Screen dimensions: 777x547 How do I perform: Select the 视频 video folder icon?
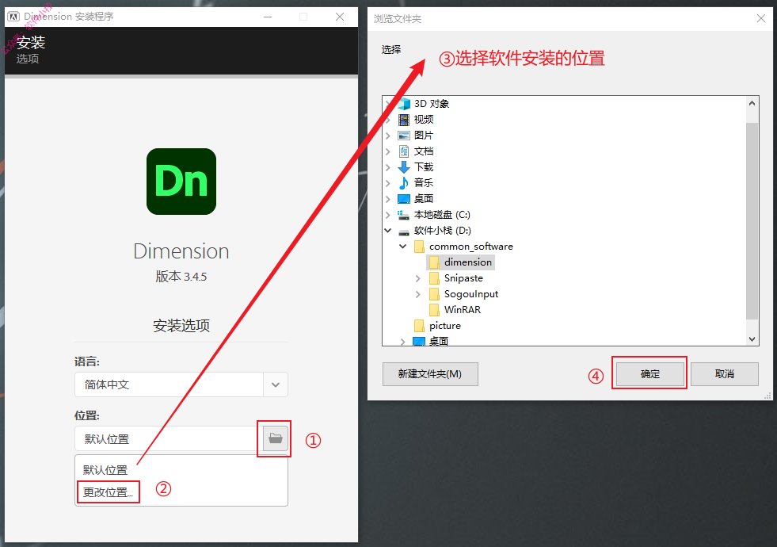click(405, 120)
